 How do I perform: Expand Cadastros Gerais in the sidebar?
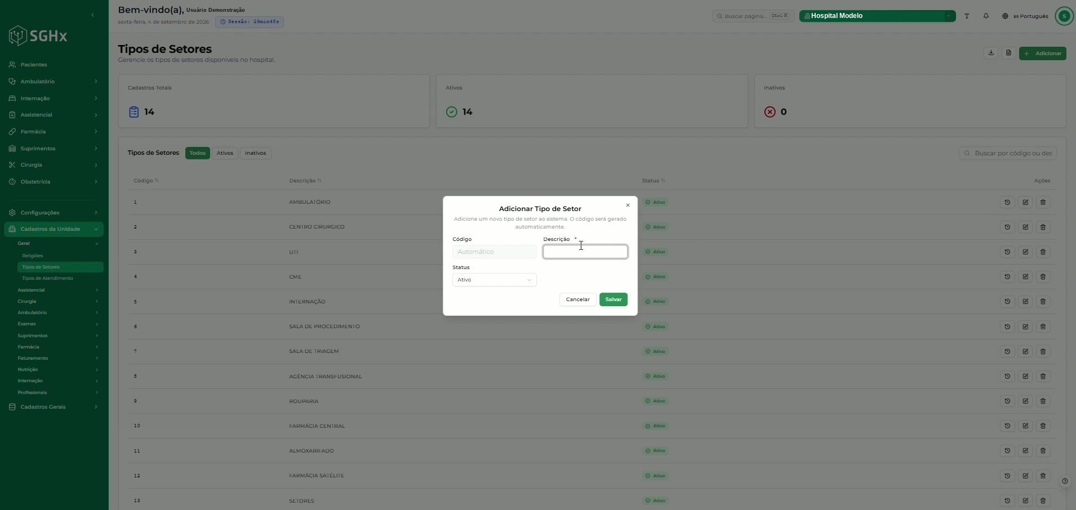(x=54, y=407)
